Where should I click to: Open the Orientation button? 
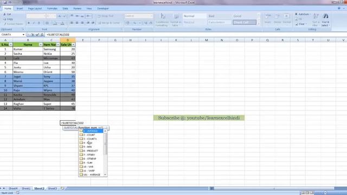coord(88,16)
